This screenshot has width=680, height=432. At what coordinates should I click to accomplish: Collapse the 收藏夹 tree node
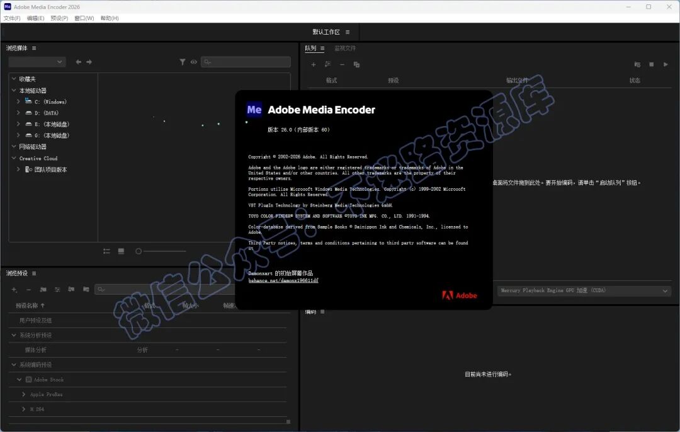(14, 79)
